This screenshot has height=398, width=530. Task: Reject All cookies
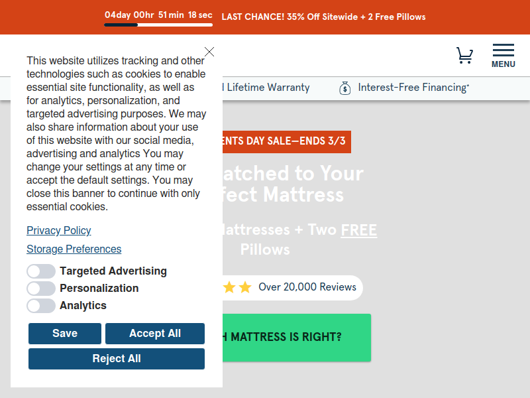click(x=117, y=359)
